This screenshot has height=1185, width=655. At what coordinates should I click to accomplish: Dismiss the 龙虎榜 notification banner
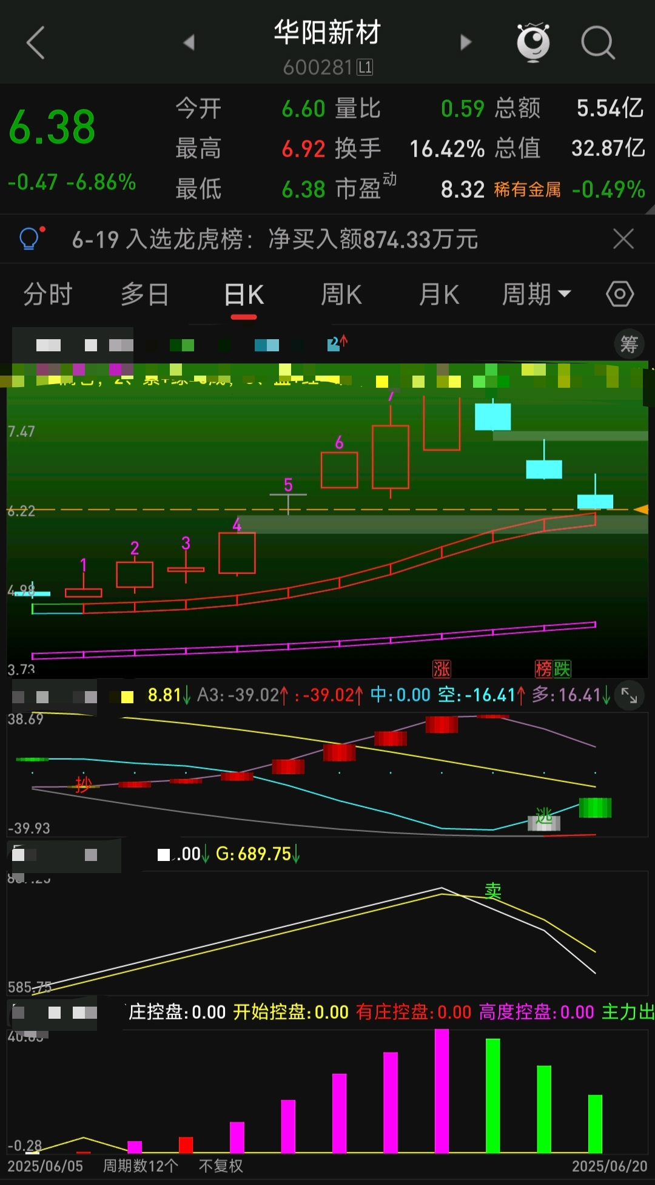pos(623,239)
